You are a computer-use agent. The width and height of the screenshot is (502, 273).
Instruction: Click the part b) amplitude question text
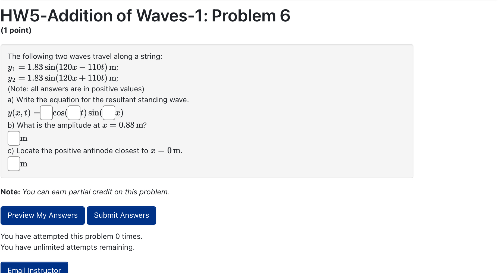(x=77, y=125)
